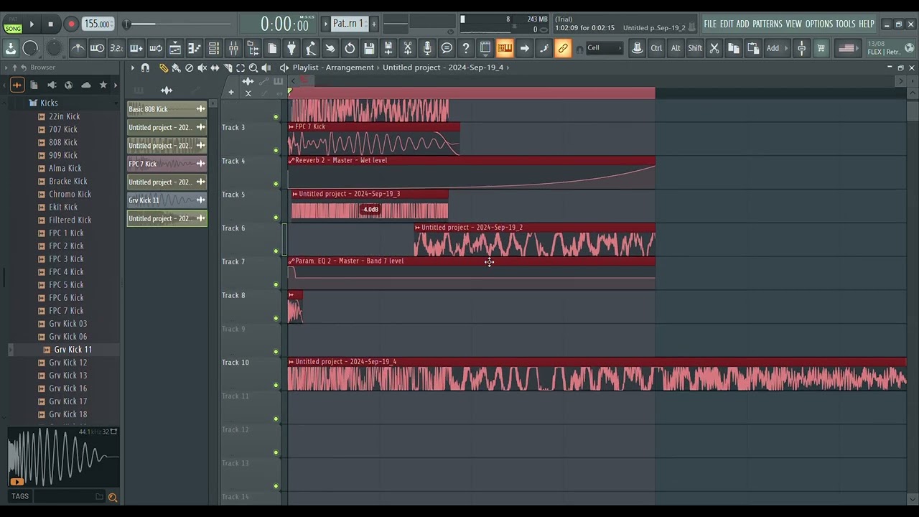Image resolution: width=919 pixels, height=517 pixels.
Task: Click the Browser search magnifier icon
Action: point(112,496)
